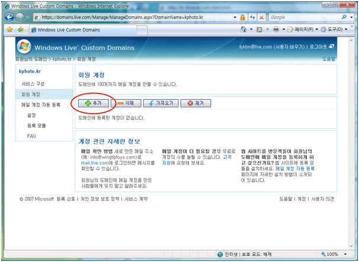
Task: Click 도움말 footer link
Action: point(286,199)
